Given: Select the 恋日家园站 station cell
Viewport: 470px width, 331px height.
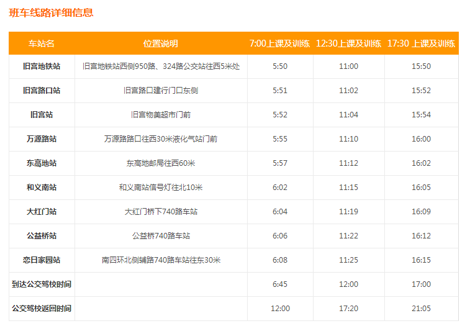Looking at the screenshot, I should (42, 260).
